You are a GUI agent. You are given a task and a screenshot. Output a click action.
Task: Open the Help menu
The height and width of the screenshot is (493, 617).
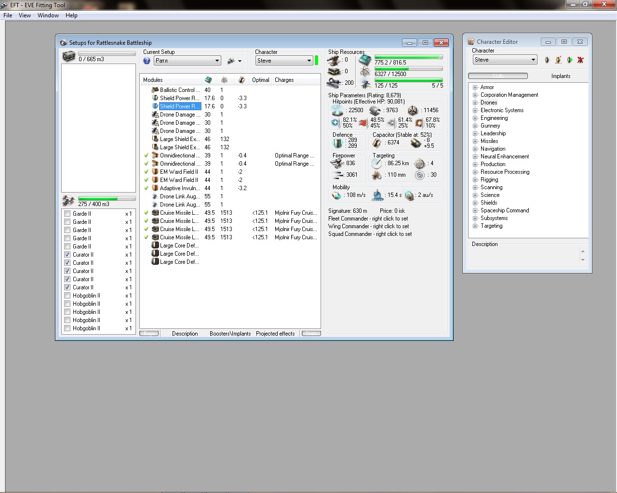71,15
